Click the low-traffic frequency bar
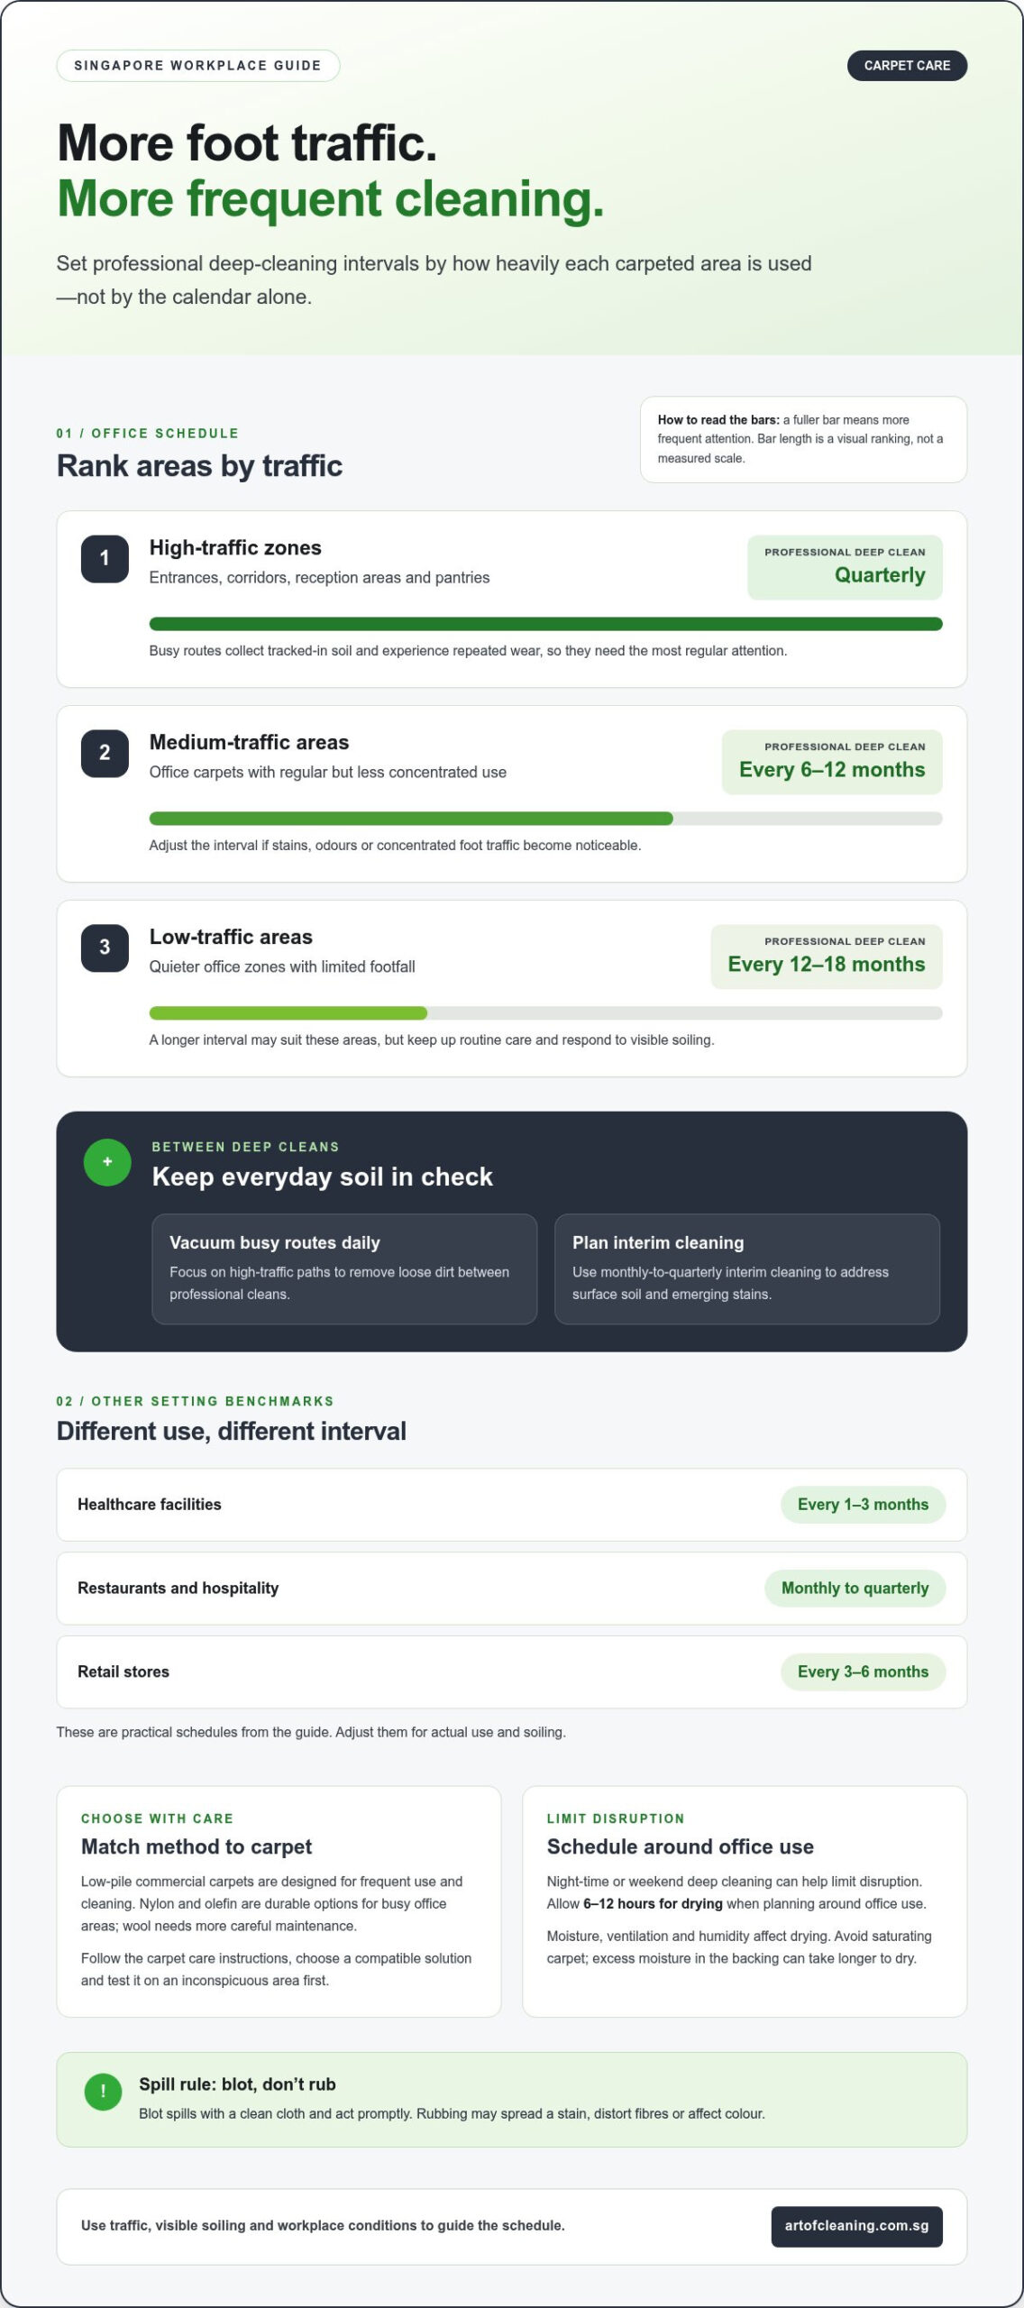Image resolution: width=1024 pixels, height=2308 pixels. click(x=545, y=1013)
